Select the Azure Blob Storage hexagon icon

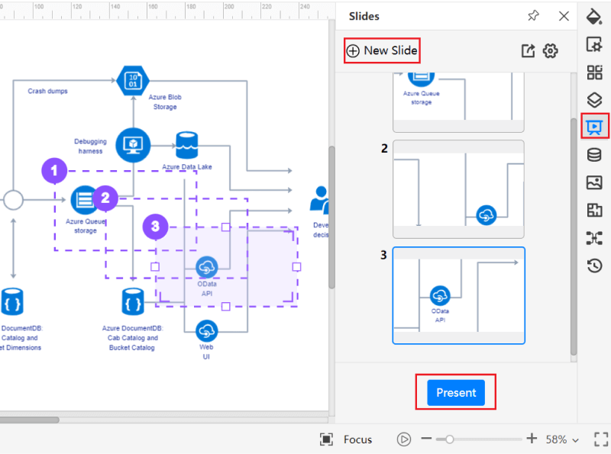133,81
